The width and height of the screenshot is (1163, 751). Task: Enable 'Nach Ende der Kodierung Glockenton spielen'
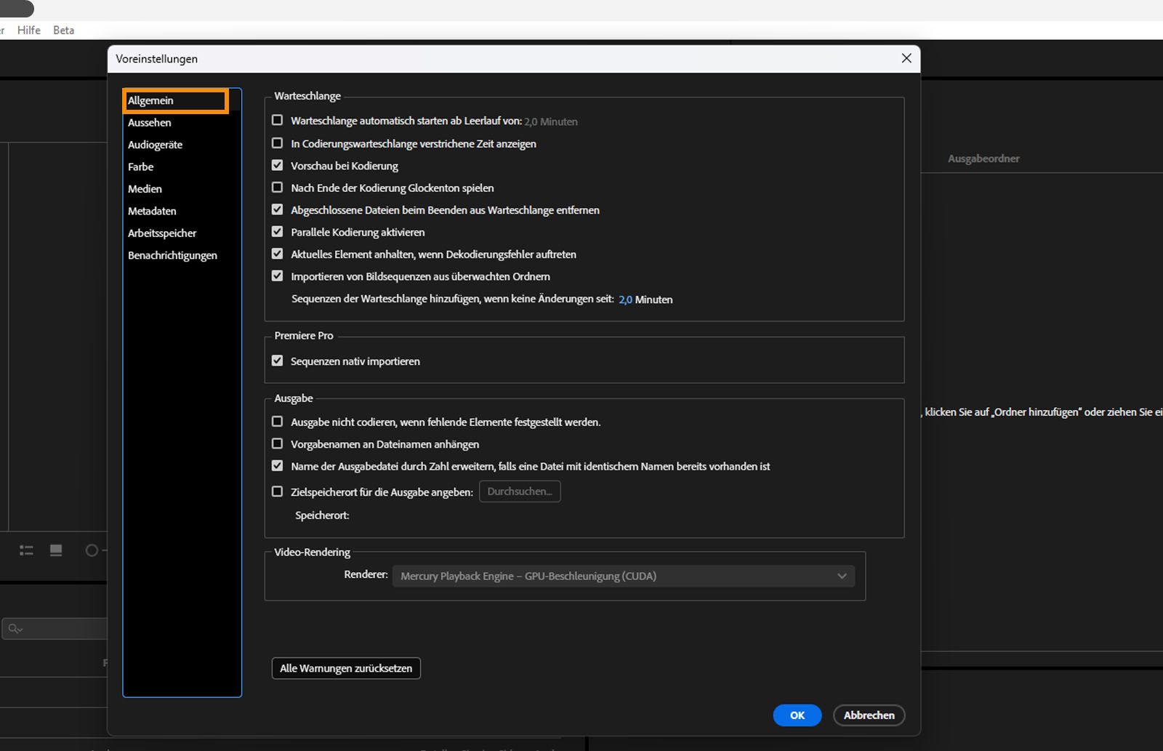click(277, 187)
